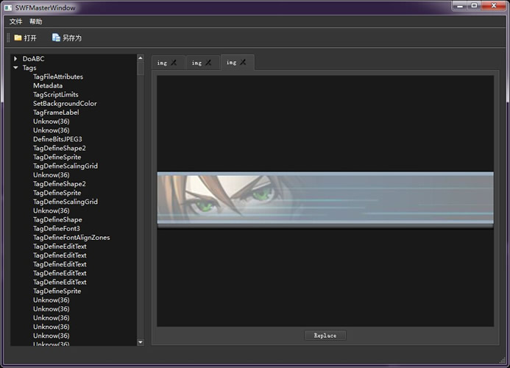Click the folder icon for 打开

click(x=18, y=38)
